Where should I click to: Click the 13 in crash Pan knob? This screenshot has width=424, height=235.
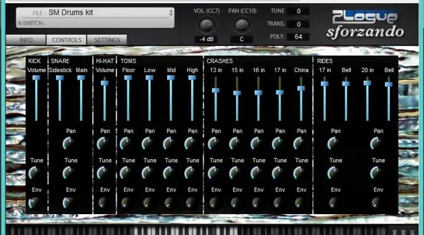[x=214, y=143]
